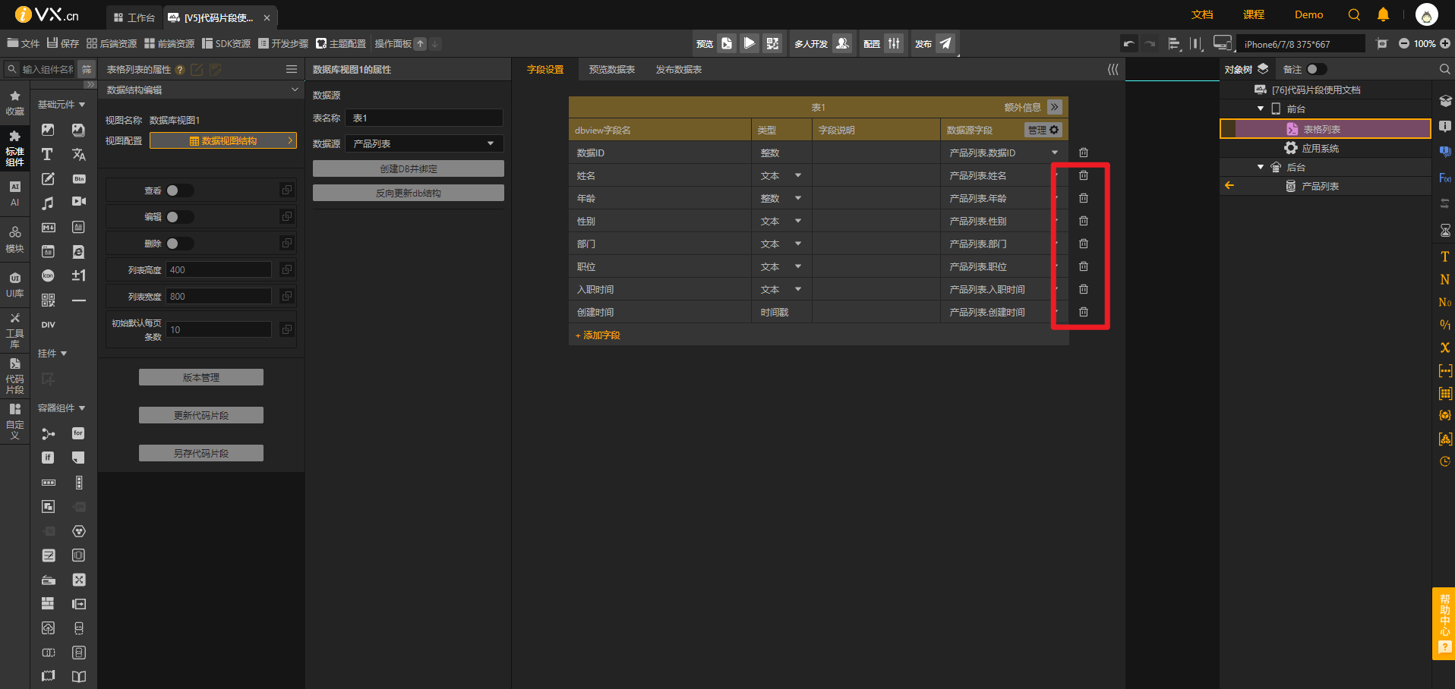This screenshot has width=1455, height=689.
Task: Open the type dropdown for the 年龄 row
Action: [798, 198]
